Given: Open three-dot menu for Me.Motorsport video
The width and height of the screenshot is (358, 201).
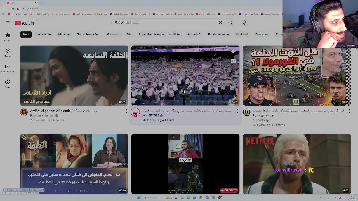Looking at the screenshot, I should point(349,111).
